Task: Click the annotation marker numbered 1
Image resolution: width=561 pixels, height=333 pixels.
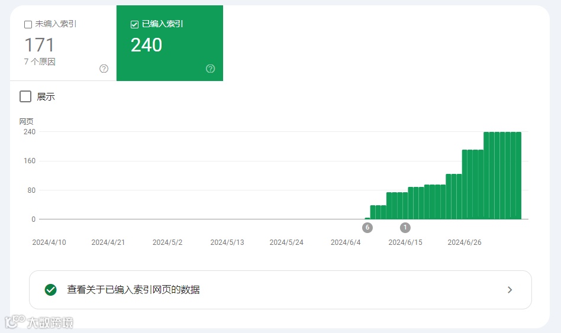Action: click(405, 228)
